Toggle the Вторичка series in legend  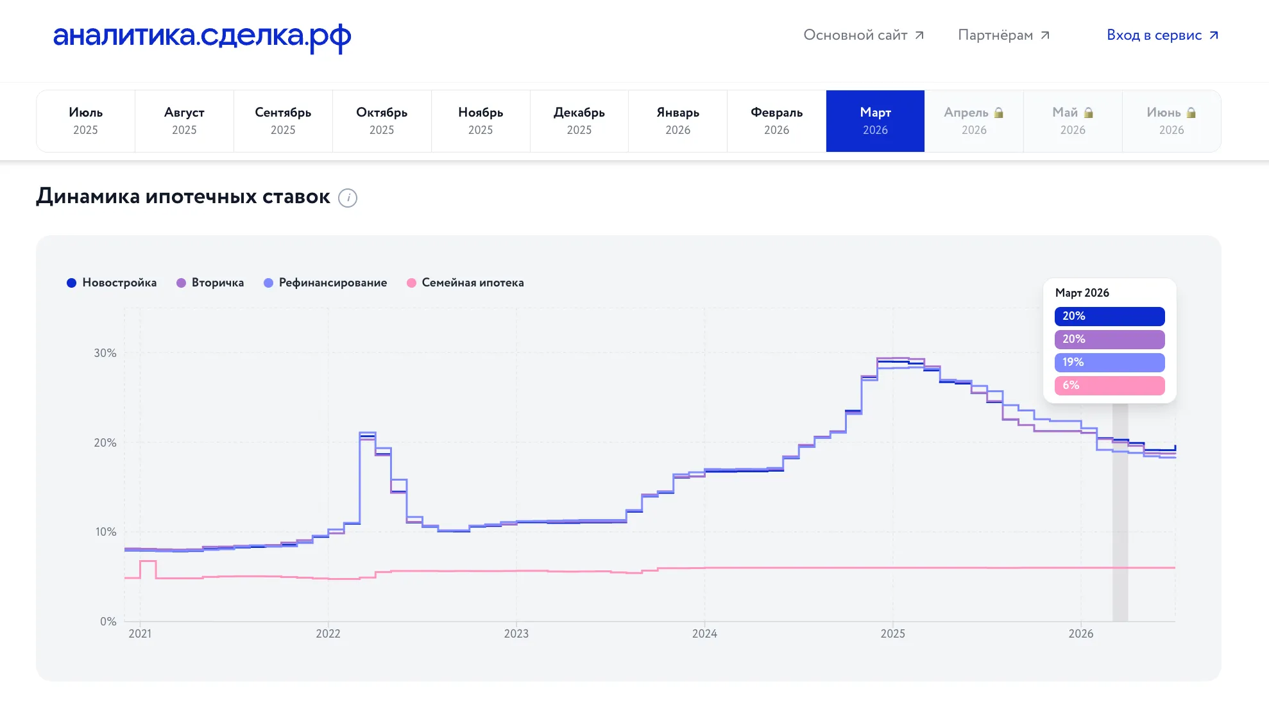210,283
